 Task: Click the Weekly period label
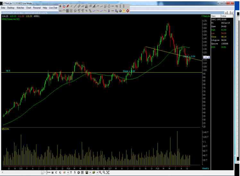point(205,168)
